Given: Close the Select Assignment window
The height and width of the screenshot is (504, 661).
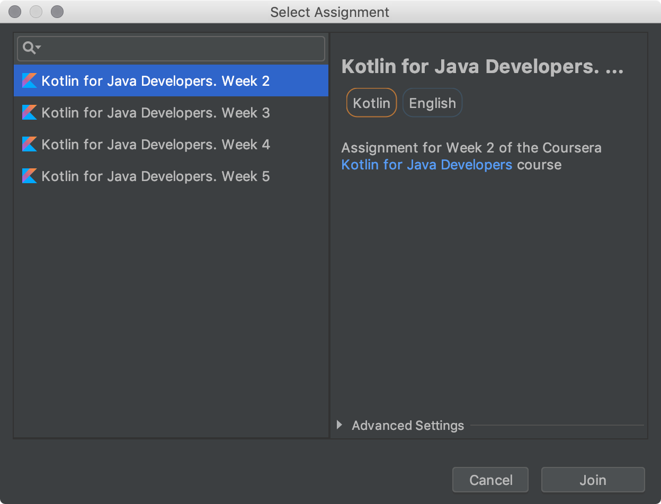Looking at the screenshot, I should coord(15,12).
